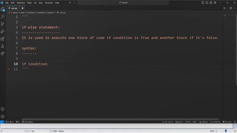Open the Help menu
This screenshot has width=237, height=133.
click(57, 3)
